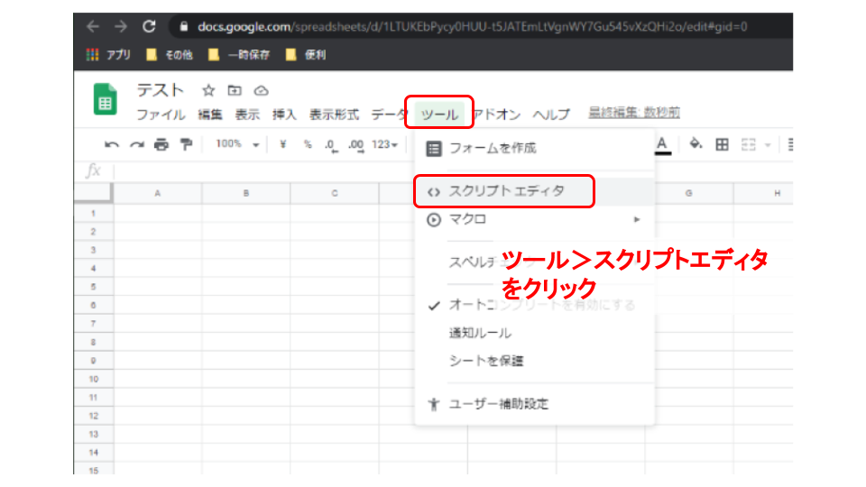866x487 pixels.
Task: Click into the fx formula bar
Action: tap(453, 170)
